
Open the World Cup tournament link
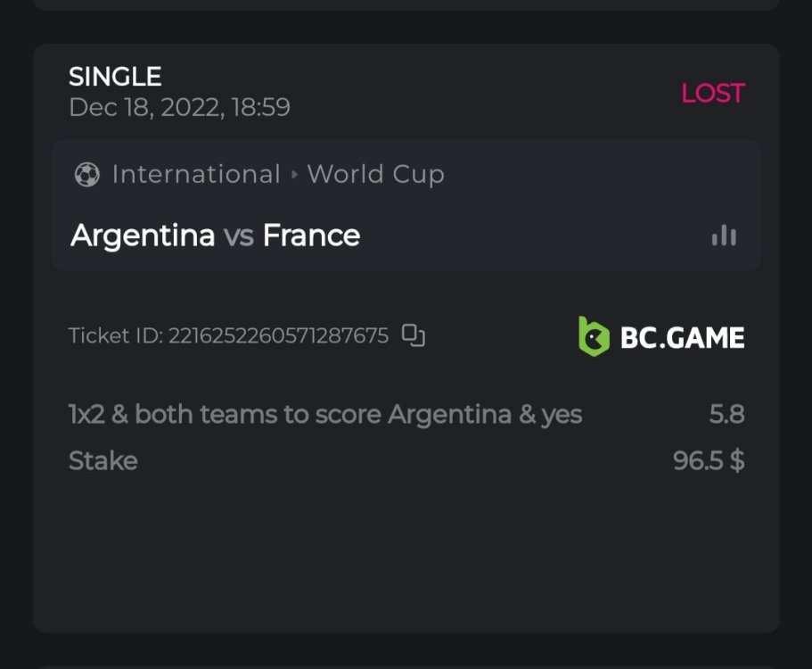point(375,175)
